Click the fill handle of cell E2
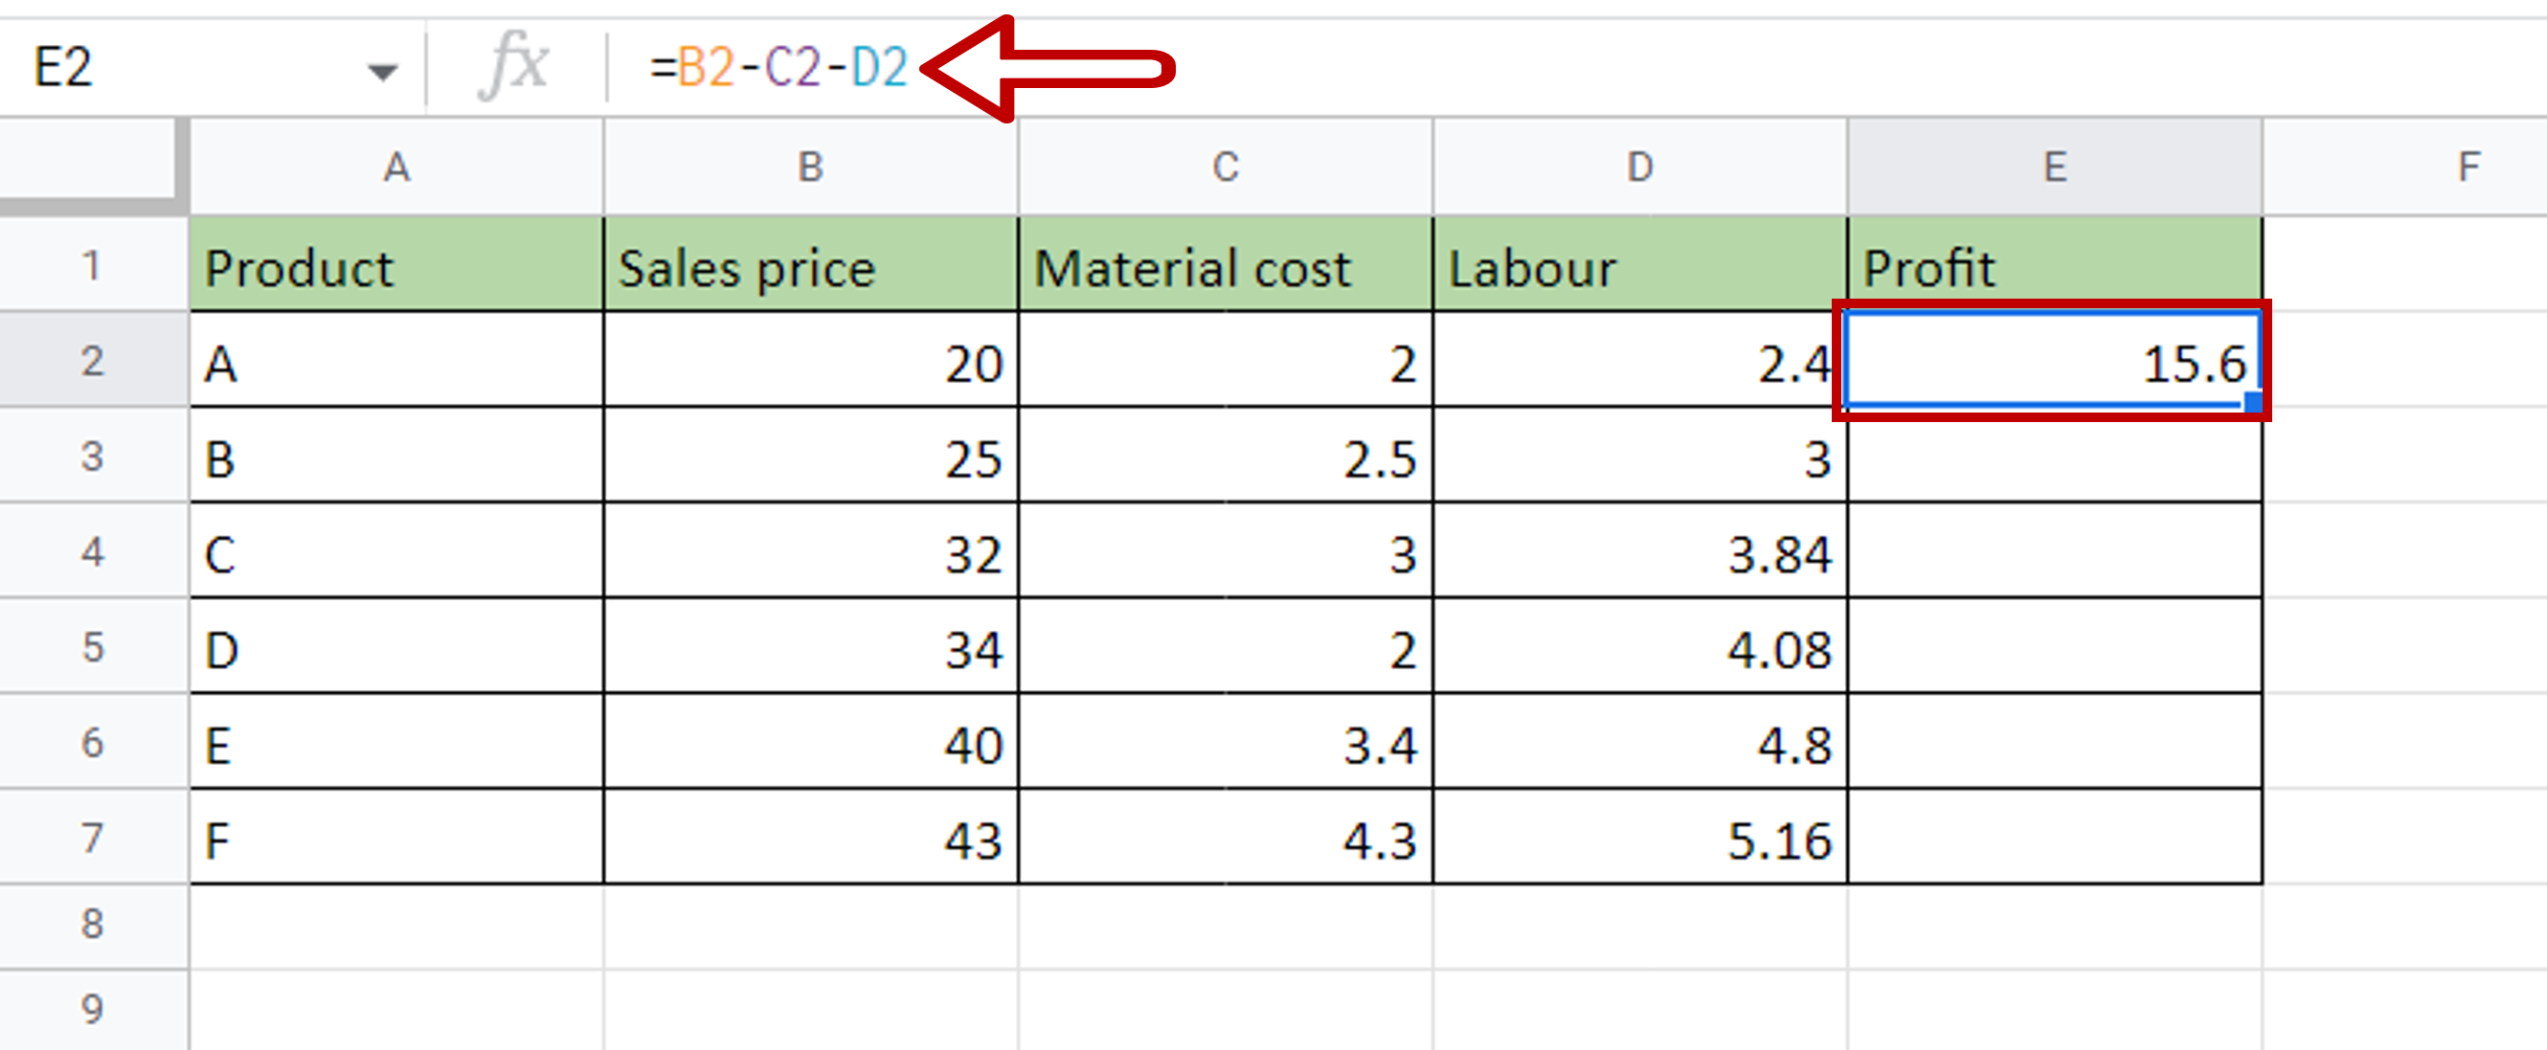Image resolution: width=2547 pixels, height=1050 pixels. [x=2253, y=401]
